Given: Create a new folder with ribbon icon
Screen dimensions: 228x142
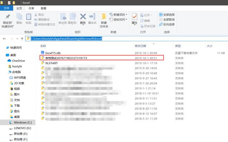Looking at the screenshot, I should coord(104,17).
